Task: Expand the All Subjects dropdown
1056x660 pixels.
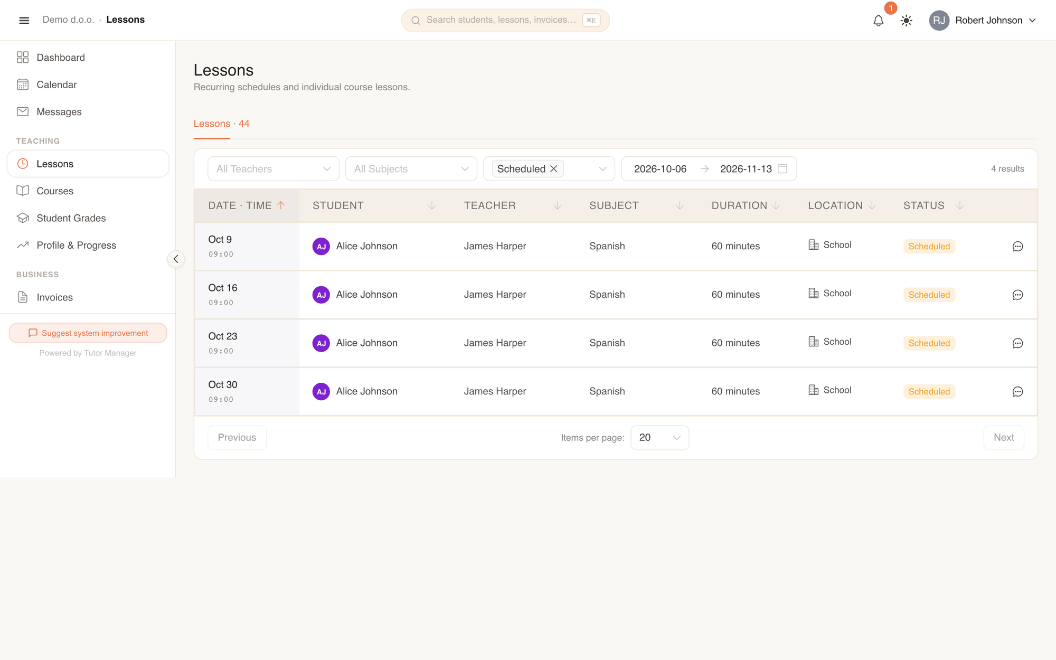Action: click(411, 169)
